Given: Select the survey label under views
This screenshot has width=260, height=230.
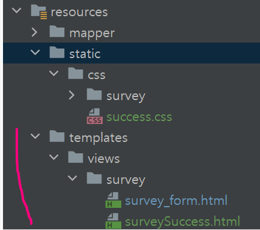Looking at the screenshot, I should 126,180.
